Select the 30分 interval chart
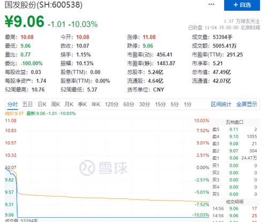The height and width of the screenshot is (222, 268). click(x=145, y=104)
